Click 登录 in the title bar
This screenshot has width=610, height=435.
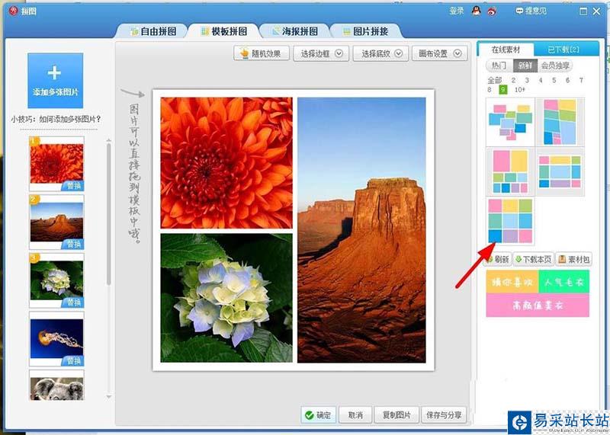click(456, 11)
